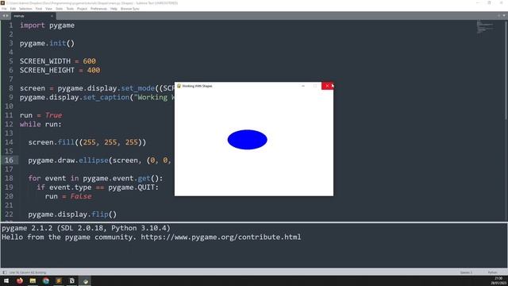This screenshot has width=508, height=286.
Task: Click the pygame.display.flip() line
Action: tap(72, 214)
